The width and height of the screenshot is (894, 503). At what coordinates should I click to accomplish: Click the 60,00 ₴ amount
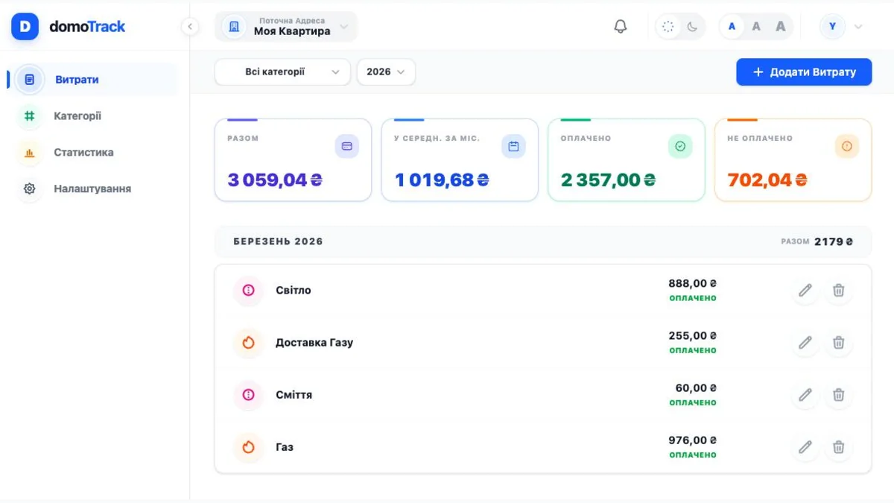pyautogui.click(x=696, y=388)
